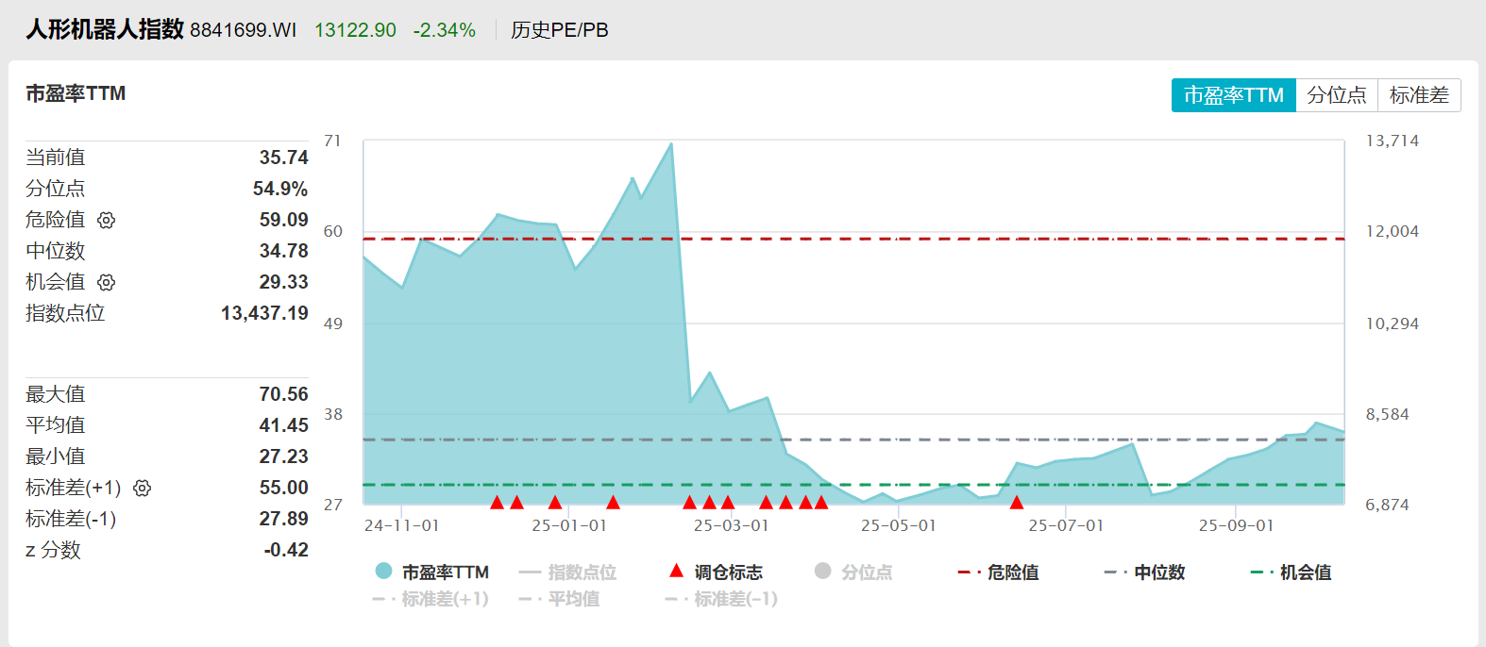Screen dimensions: 1486x647
Task: Open settings gear next to 危险值
Action: 107,220
